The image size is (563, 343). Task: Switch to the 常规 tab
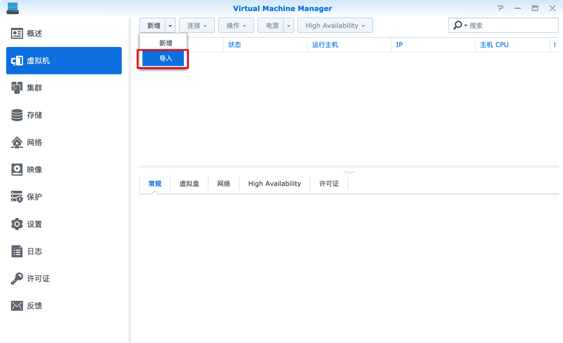(x=155, y=184)
